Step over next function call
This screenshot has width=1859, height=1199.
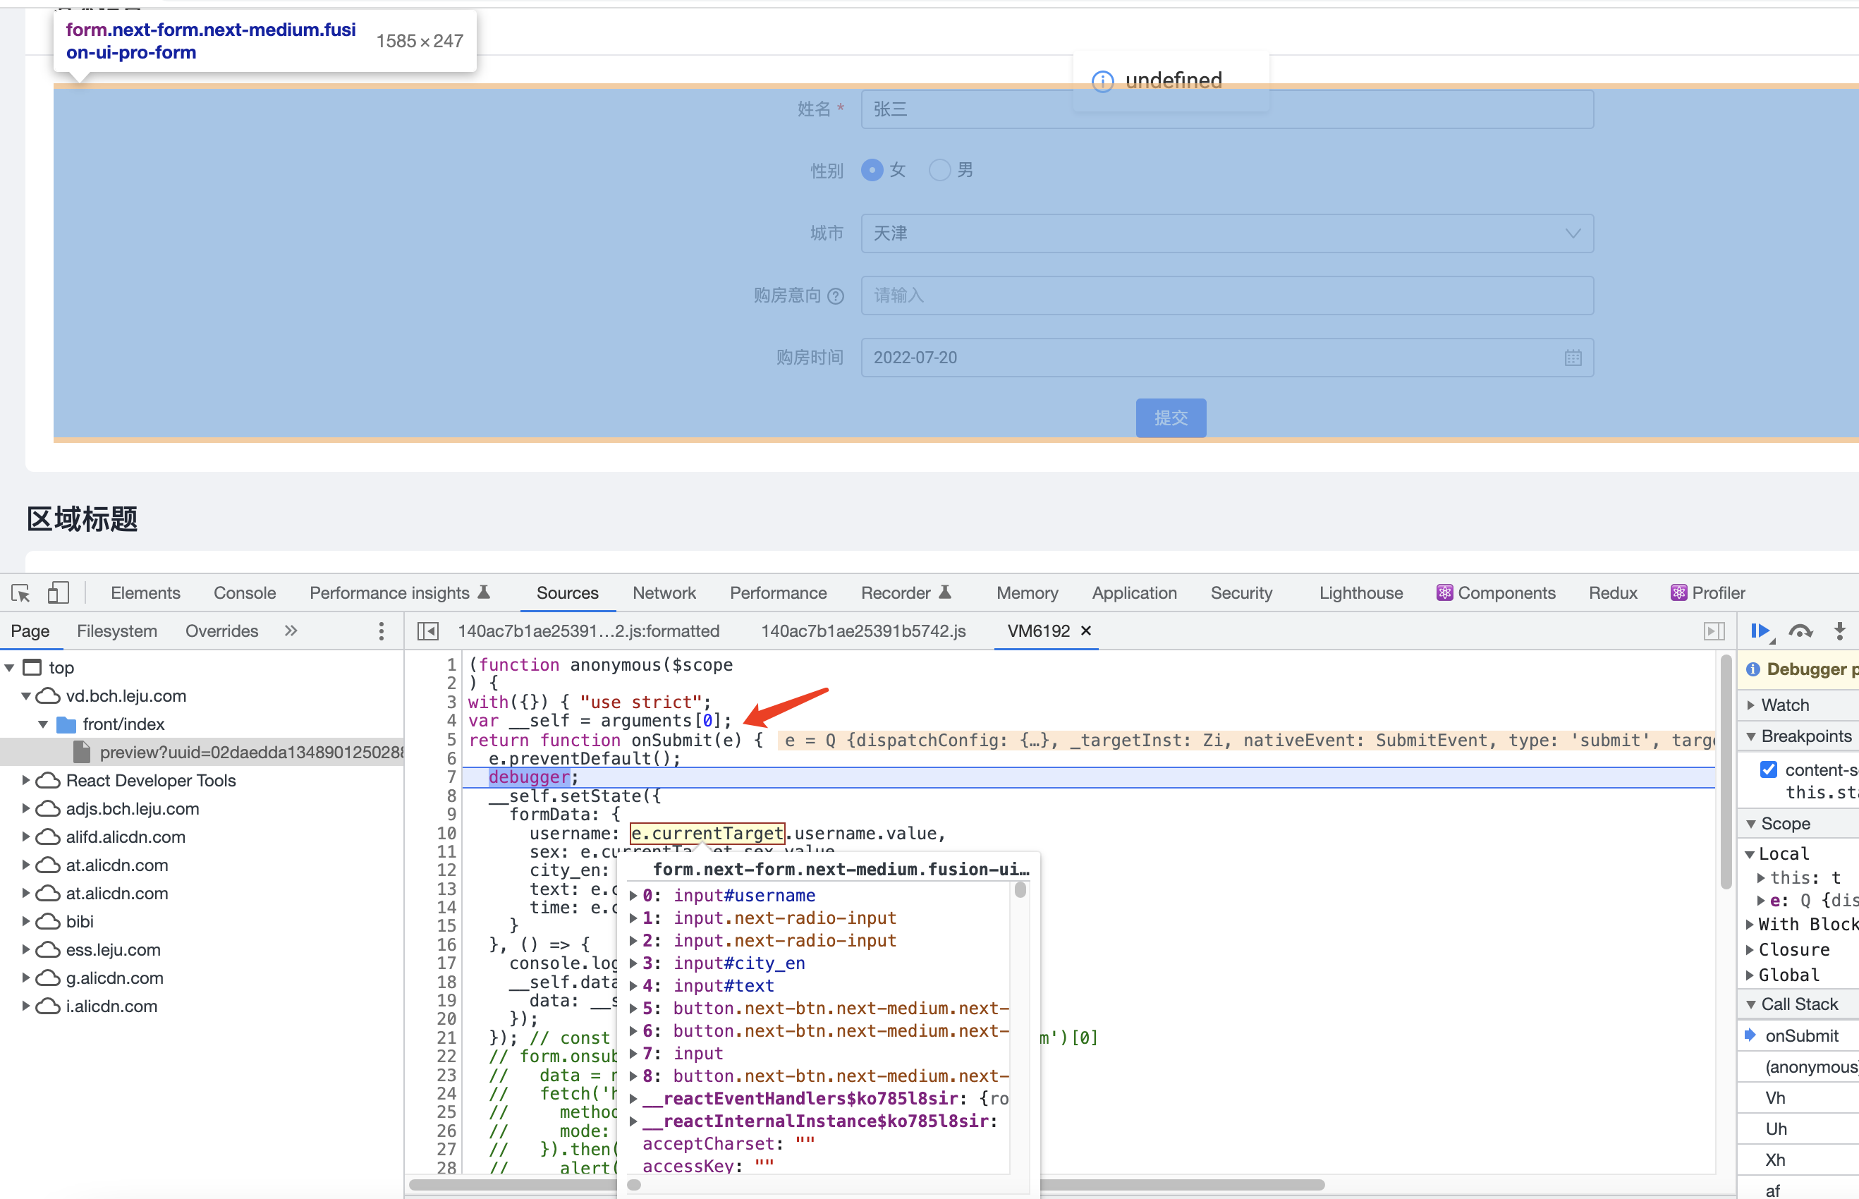1800,631
